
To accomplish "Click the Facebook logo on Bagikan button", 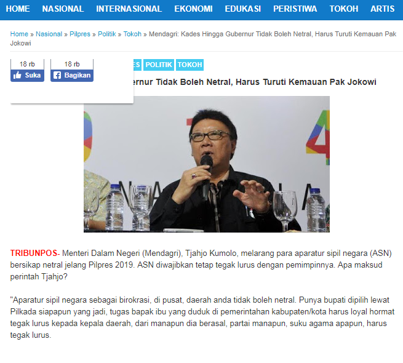I will [x=57, y=75].
